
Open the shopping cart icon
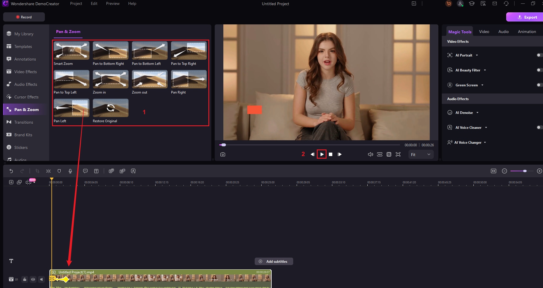coord(448,4)
